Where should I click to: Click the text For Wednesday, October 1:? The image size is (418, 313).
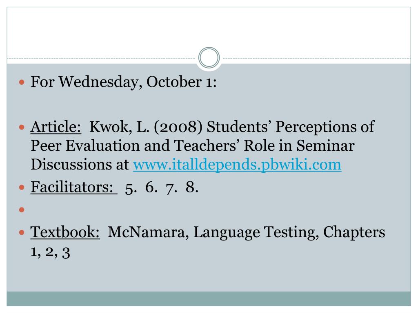tap(124, 82)
